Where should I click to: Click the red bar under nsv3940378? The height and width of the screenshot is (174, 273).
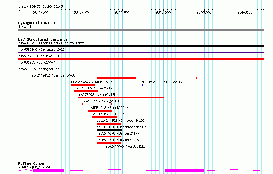tap(109, 136)
